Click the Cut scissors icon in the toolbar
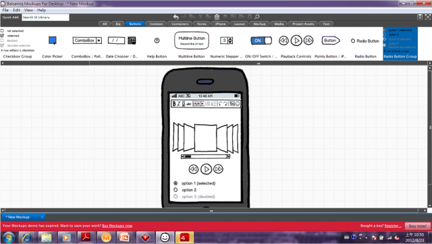Viewport: 432px width, 244px height. point(200,17)
